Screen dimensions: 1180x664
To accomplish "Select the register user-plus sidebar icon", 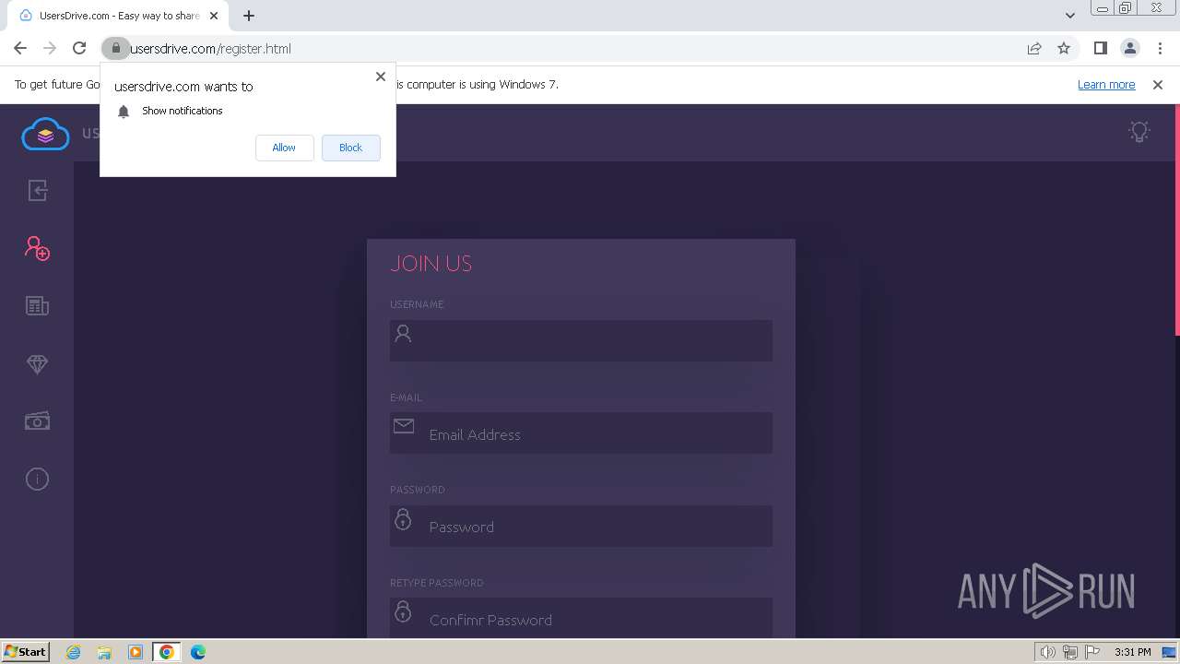I will click(x=37, y=248).
